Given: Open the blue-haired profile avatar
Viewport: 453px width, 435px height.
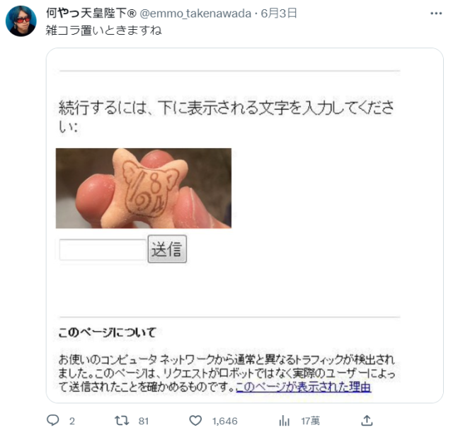Looking at the screenshot, I should point(21,21).
